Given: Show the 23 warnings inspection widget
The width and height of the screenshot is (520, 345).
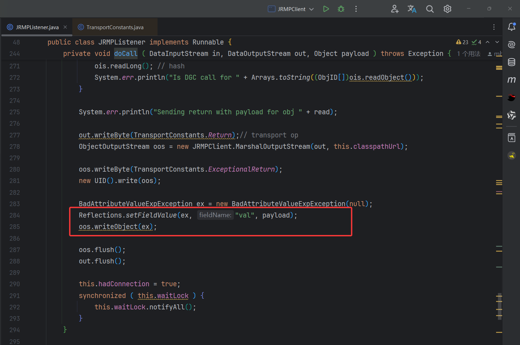Looking at the screenshot, I should (462, 42).
